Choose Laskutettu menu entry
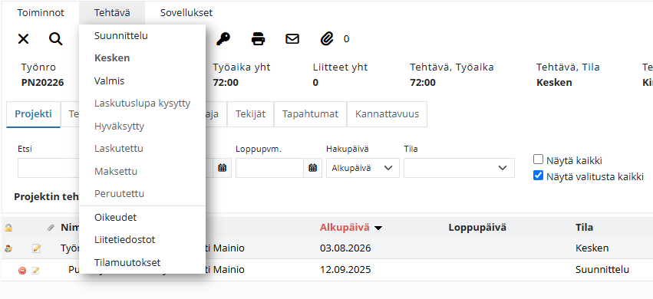 (x=143, y=149)
